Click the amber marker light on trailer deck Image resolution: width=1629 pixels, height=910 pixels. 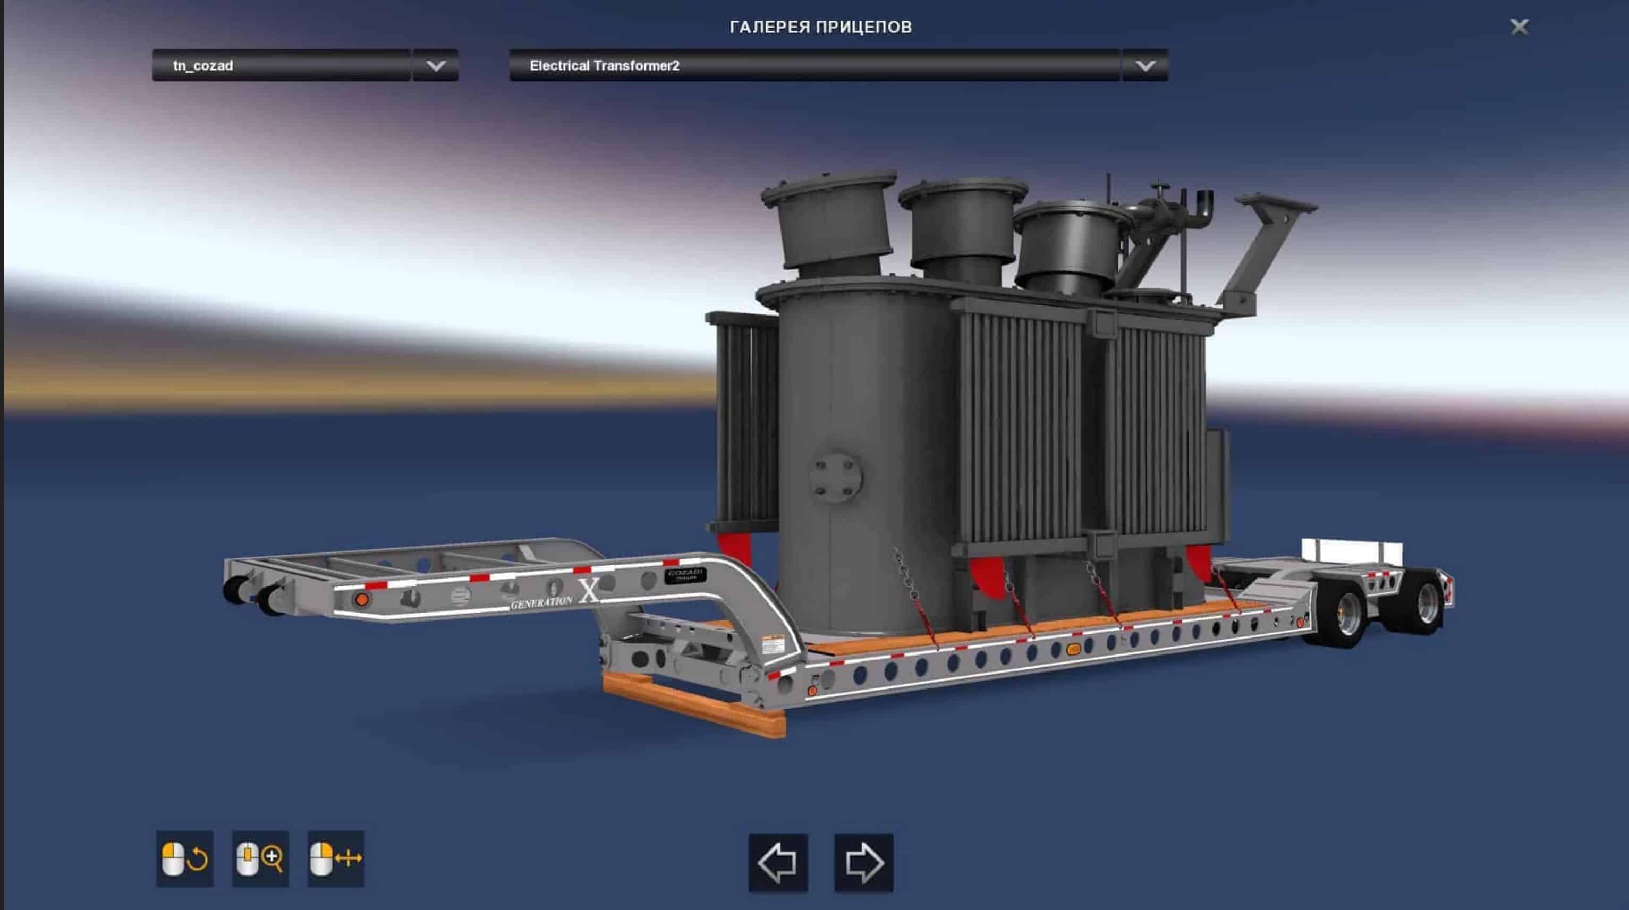click(x=1073, y=649)
